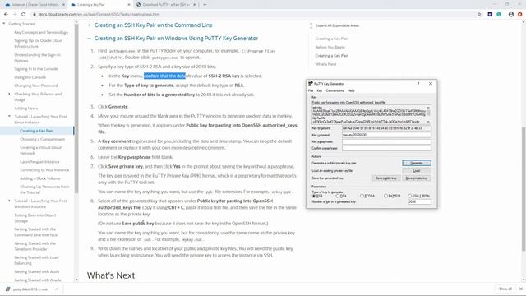The width and height of the screenshot is (526, 296).
Task: Click Show all downloads button
Action: pyautogui.click(x=505, y=289)
